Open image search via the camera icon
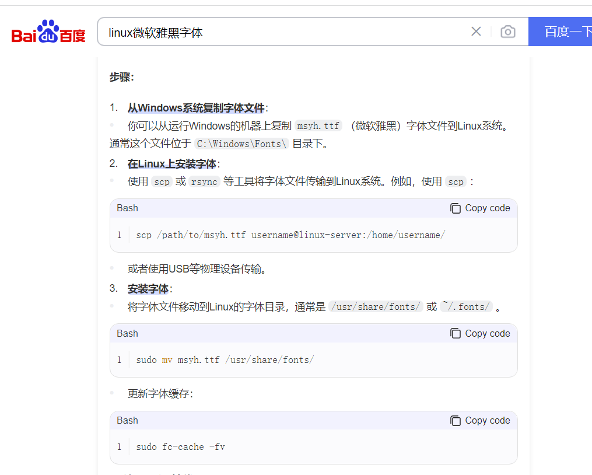 [508, 32]
